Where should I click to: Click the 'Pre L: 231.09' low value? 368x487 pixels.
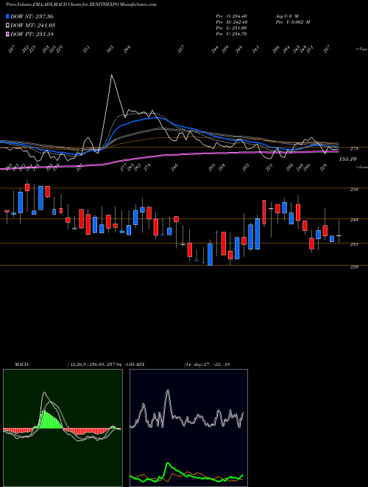pos(231,28)
